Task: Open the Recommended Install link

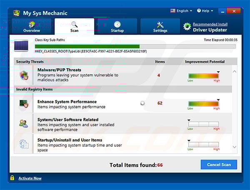Action: click(210, 24)
